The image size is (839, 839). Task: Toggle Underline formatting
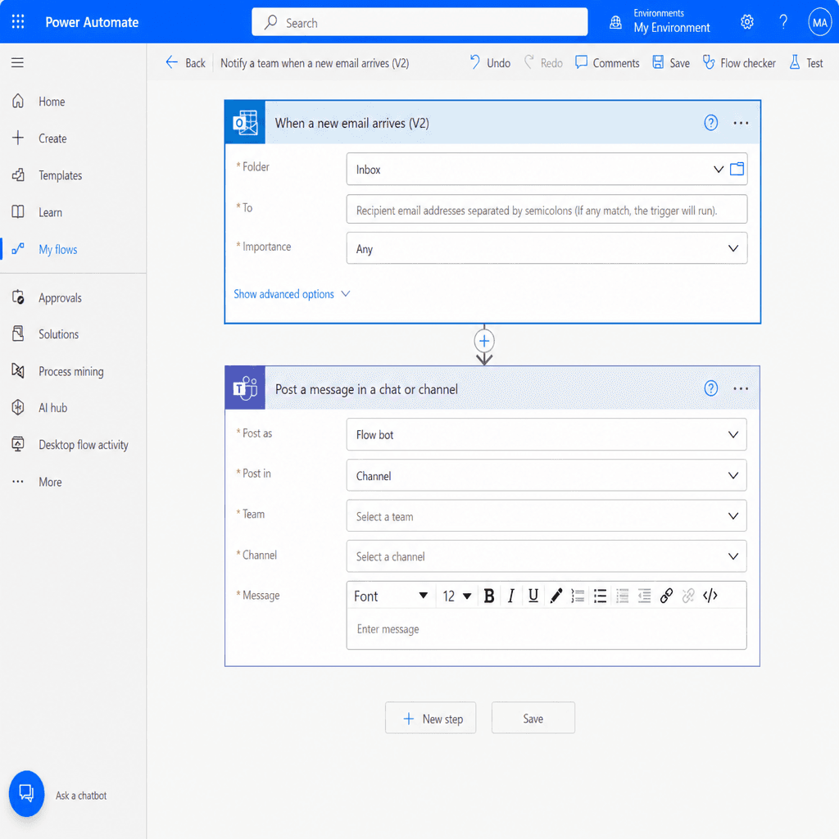coord(533,596)
